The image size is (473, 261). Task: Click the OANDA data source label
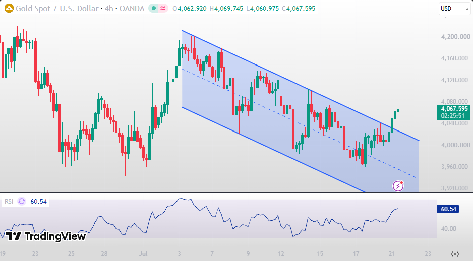point(132,8)
